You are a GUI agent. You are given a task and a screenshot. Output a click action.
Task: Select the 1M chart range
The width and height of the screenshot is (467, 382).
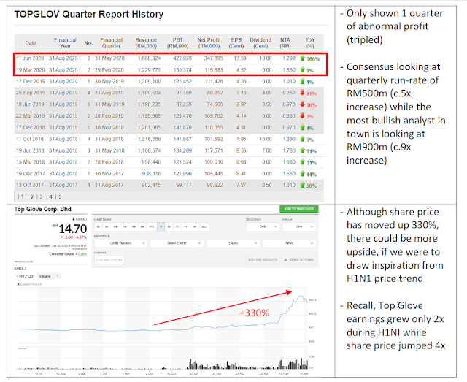click(125, 226)
